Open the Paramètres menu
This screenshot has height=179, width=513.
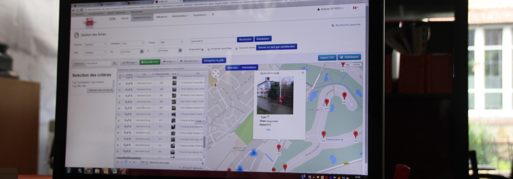(x=200, y=15)
